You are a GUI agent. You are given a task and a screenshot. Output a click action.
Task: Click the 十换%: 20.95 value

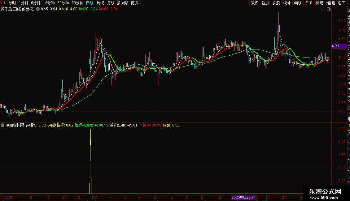coord(150,125)
